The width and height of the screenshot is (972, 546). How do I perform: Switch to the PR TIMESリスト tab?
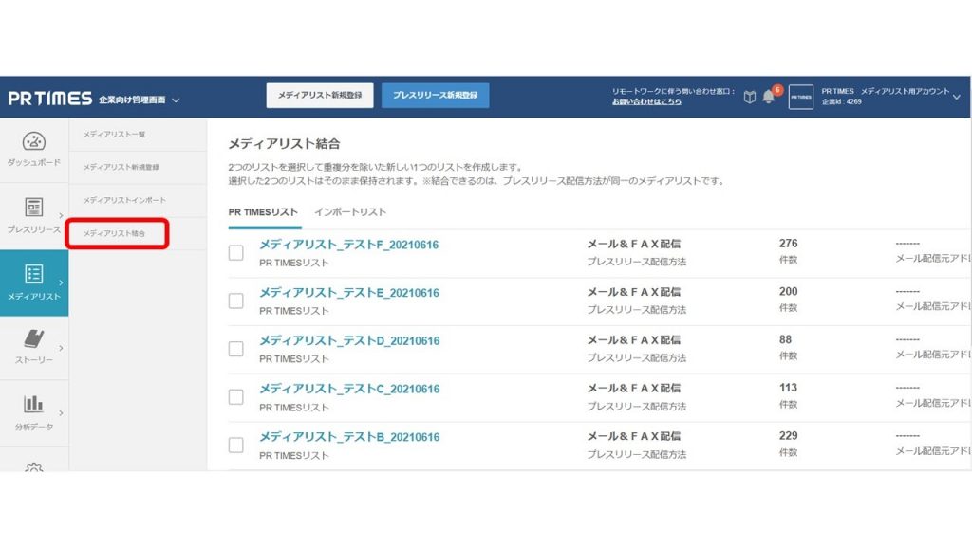pos(264,212)
